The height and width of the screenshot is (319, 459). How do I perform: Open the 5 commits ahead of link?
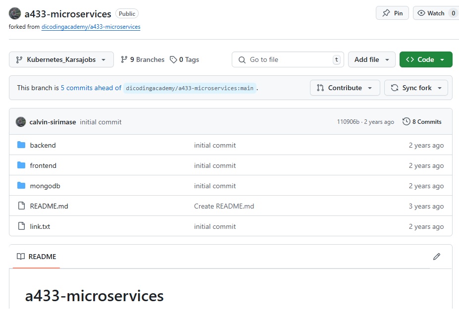(91, 88)
